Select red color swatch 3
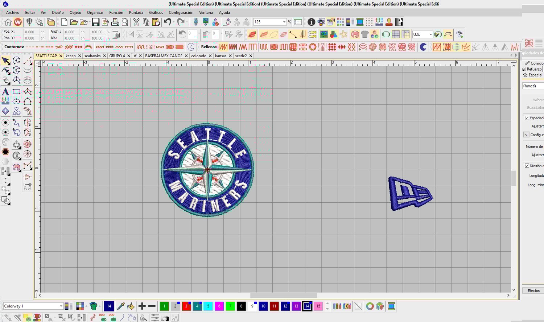This screenshot has height=322, width=544. point(186,306)
